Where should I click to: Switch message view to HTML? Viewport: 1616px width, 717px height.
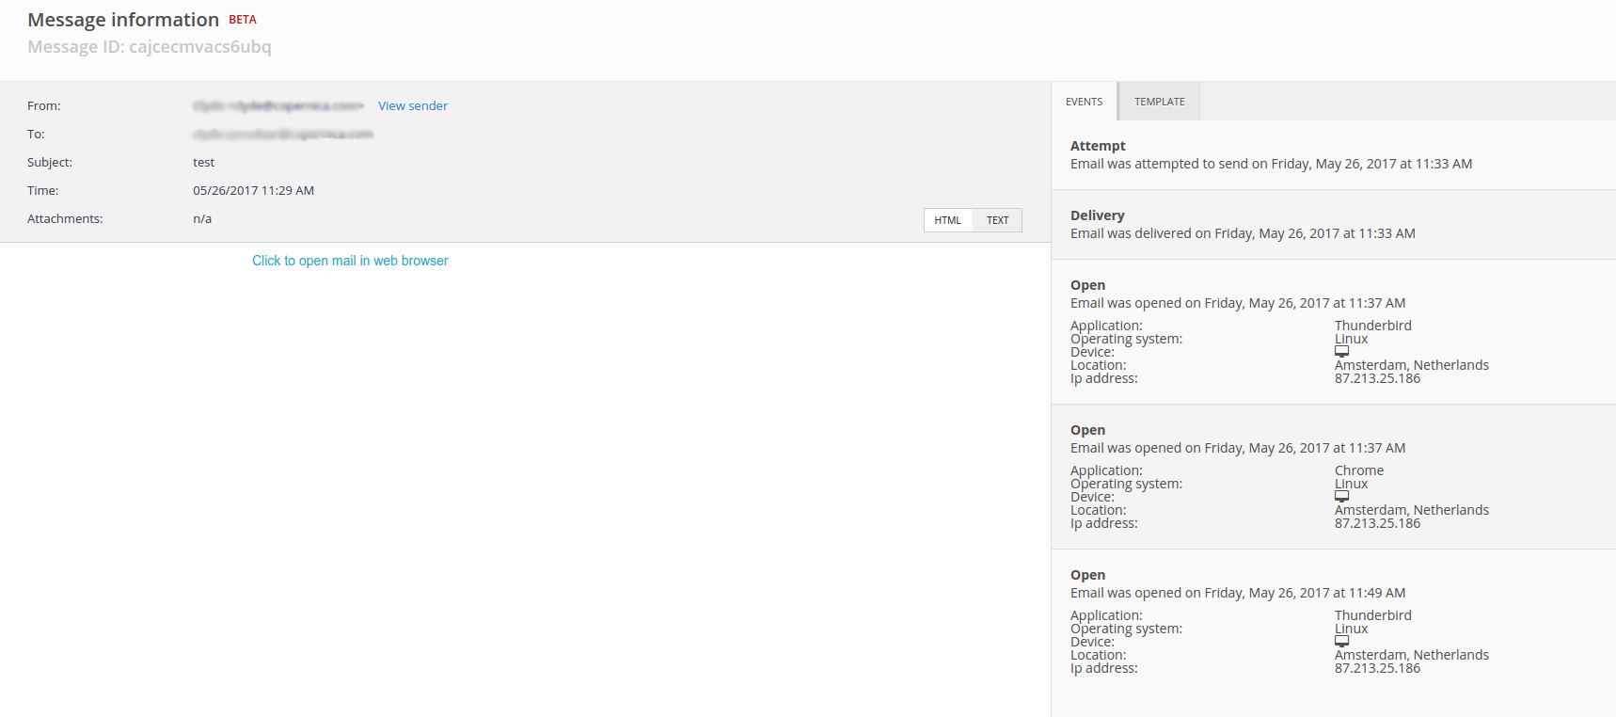point(947,220)
